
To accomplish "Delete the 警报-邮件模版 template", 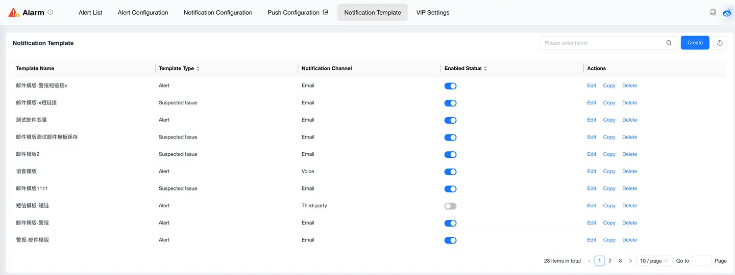I will pos(629,240).
